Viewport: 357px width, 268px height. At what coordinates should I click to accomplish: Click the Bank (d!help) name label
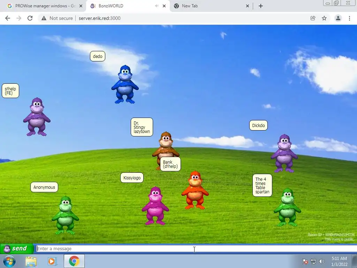coord(170,164)
